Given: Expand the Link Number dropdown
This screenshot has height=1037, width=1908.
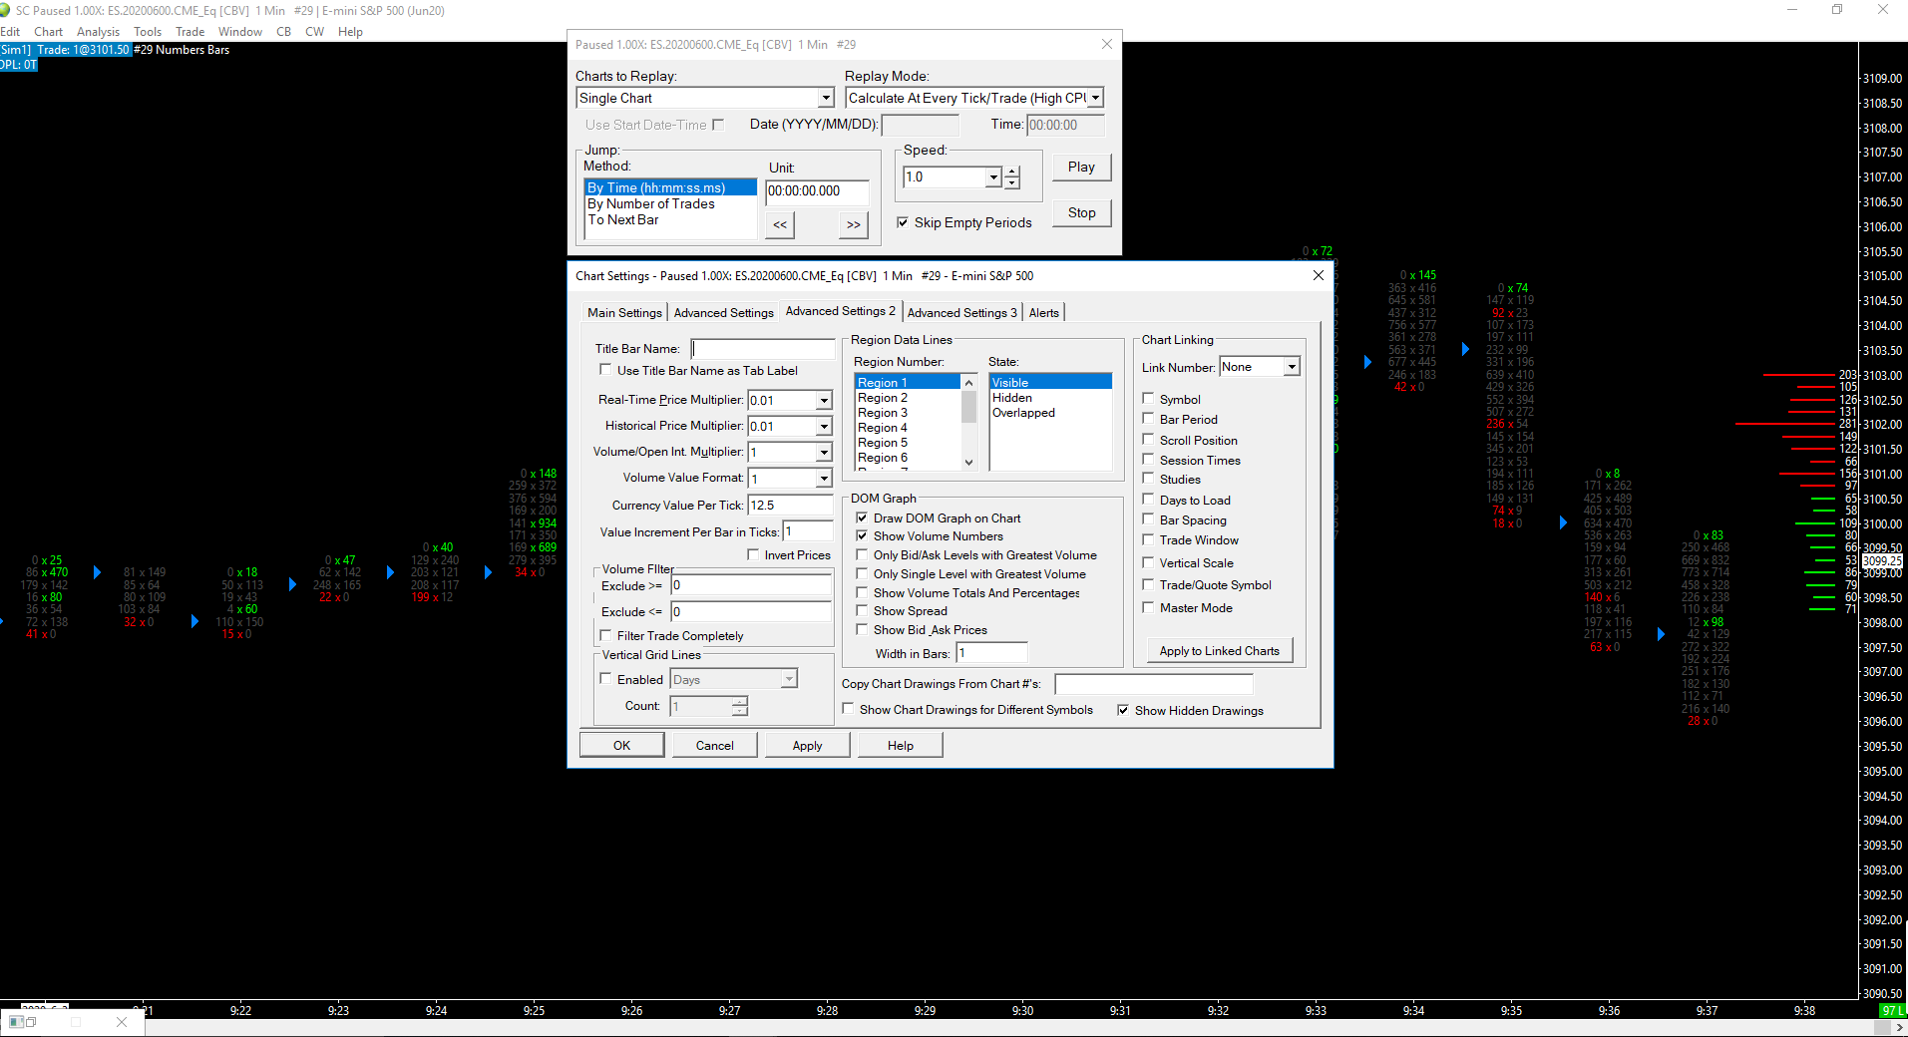Looking at the screenshot, I should coord(1292,367).
